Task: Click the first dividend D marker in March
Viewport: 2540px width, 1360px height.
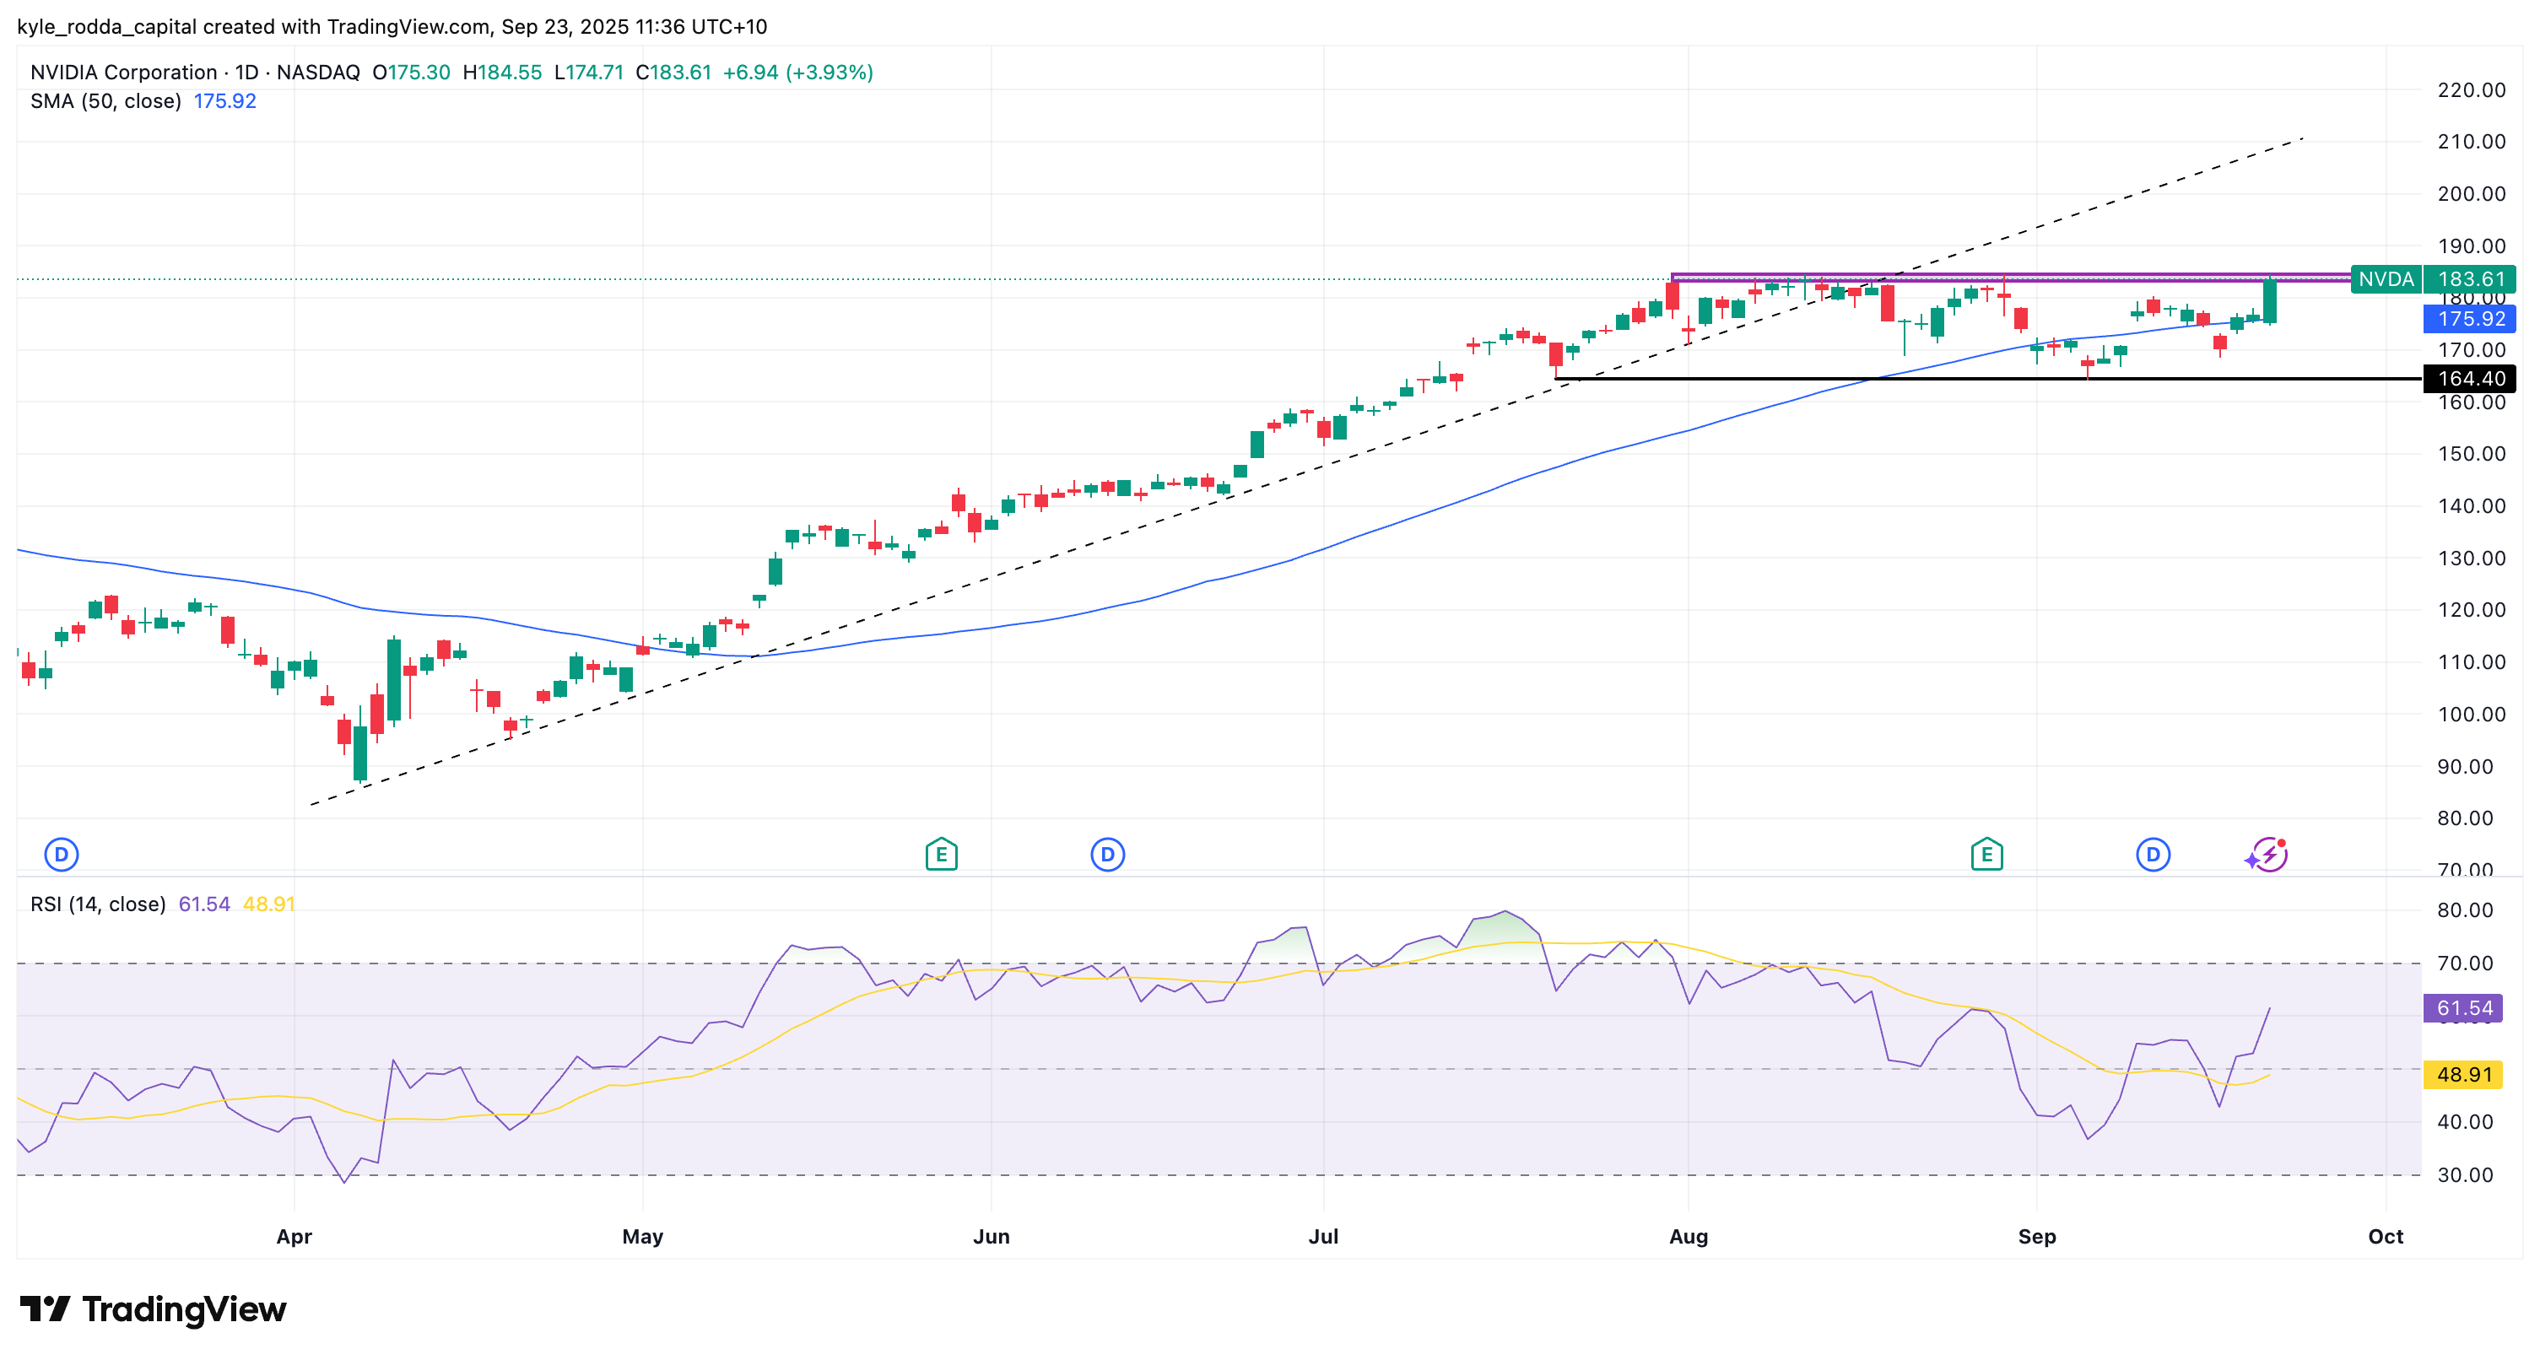Action: pos(61,854)
